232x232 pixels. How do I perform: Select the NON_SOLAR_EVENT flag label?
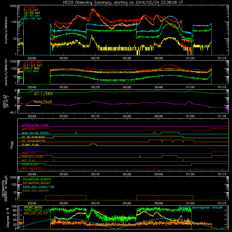[35, 133]
